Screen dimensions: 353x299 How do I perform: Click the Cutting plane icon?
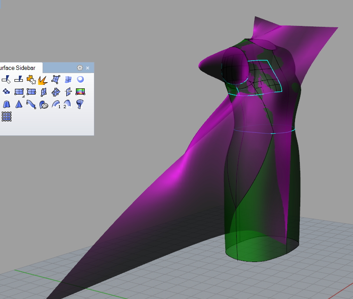coord(68,92)
